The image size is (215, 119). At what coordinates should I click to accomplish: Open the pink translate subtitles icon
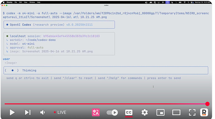[x=96, y=112]
